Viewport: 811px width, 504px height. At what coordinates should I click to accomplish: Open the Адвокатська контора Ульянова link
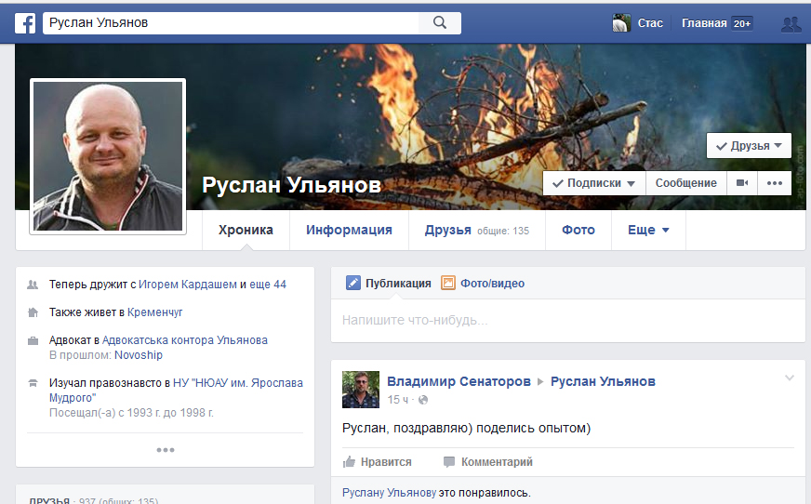point(184,340)
